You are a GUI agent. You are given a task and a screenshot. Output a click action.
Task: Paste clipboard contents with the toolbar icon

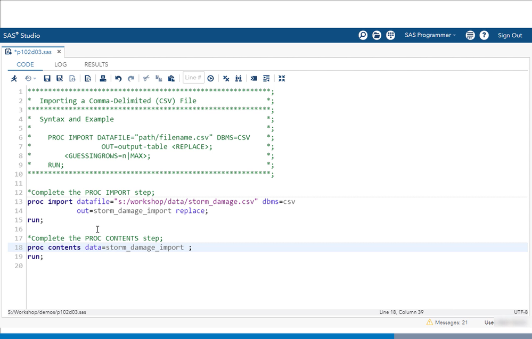[171, 78]
